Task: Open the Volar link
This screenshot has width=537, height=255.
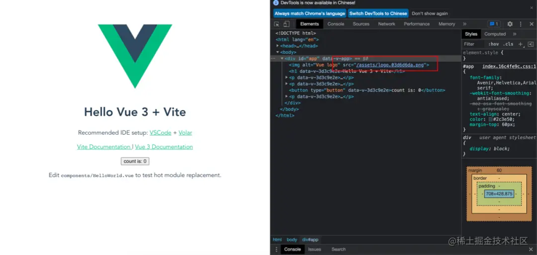Action: tap(185, 133)
